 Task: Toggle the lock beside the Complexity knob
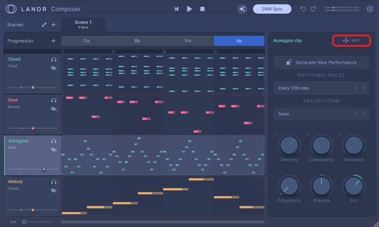click(x=307, y=134)
